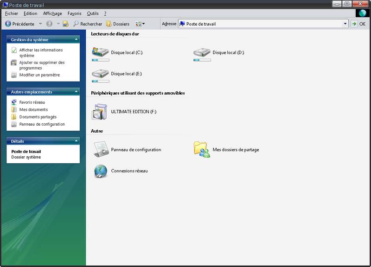371x267 pixels.
Task: Click the green OK go arrow icon
Action: click(354, 24)
